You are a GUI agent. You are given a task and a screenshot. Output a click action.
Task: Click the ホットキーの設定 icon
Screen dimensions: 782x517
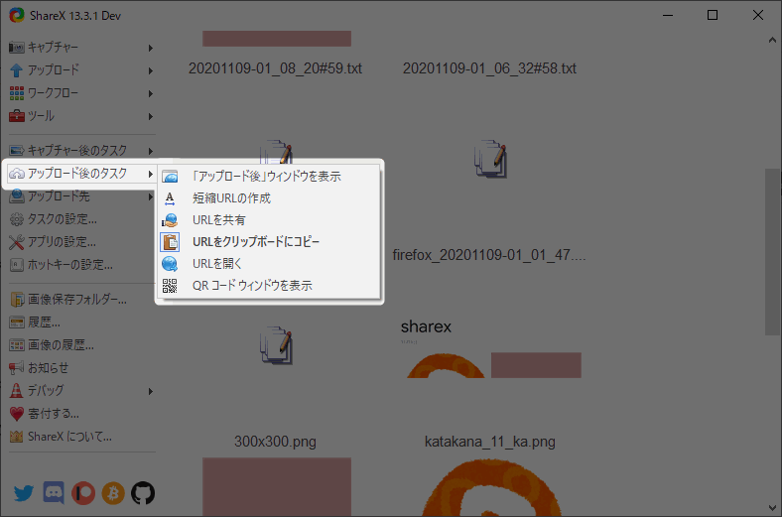pyautogui.click(x=17, y=265)
